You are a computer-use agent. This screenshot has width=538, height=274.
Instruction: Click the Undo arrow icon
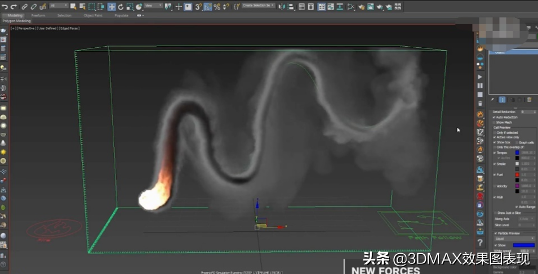pos(5,7)
